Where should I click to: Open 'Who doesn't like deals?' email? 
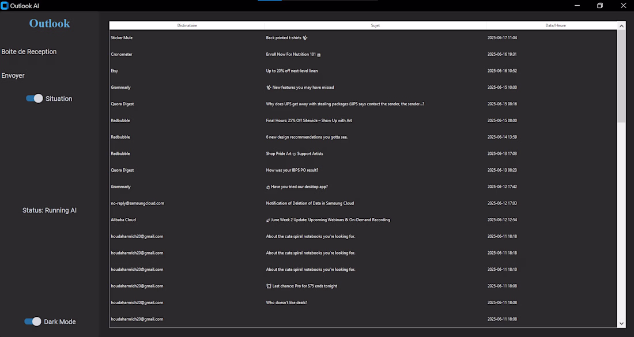click(286, 302)
